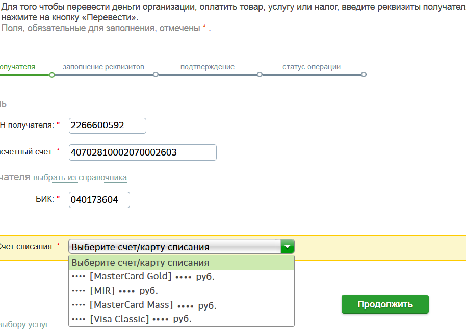Pick the MasterCard Mass card option

[x=182, y=305]
